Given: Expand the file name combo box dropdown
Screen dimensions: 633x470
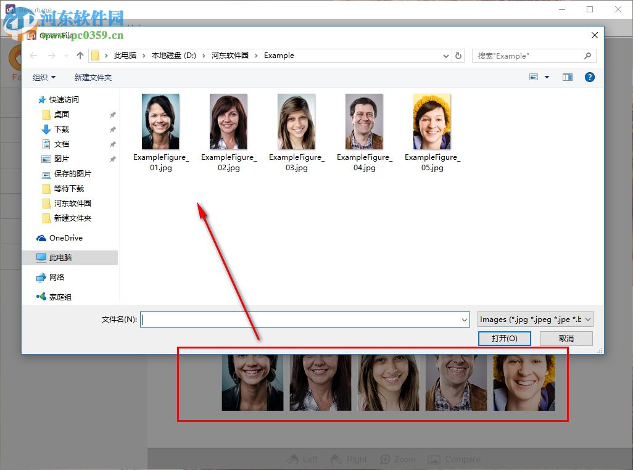Looking at the screenshot, I should click(464, 320).
